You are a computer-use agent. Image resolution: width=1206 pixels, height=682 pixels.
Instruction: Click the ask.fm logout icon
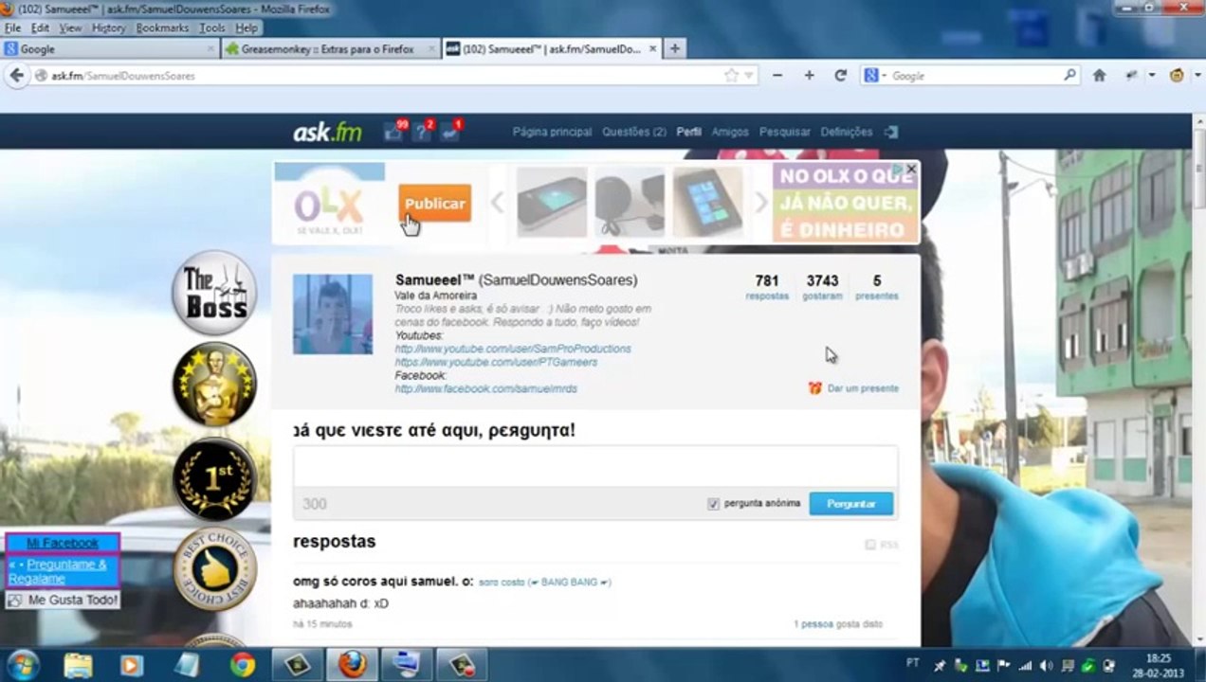[x=891, y=132]
